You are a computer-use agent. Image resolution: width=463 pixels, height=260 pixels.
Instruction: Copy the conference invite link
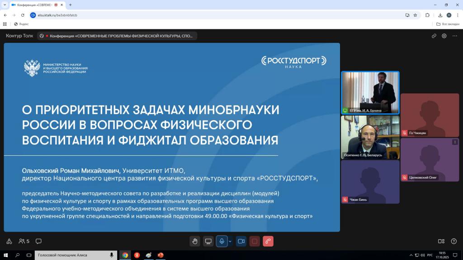(434, 36)
